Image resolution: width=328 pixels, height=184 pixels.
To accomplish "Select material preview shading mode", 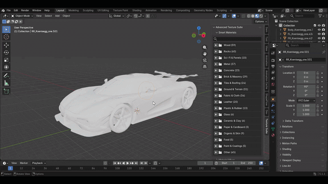I will [257, 16].
